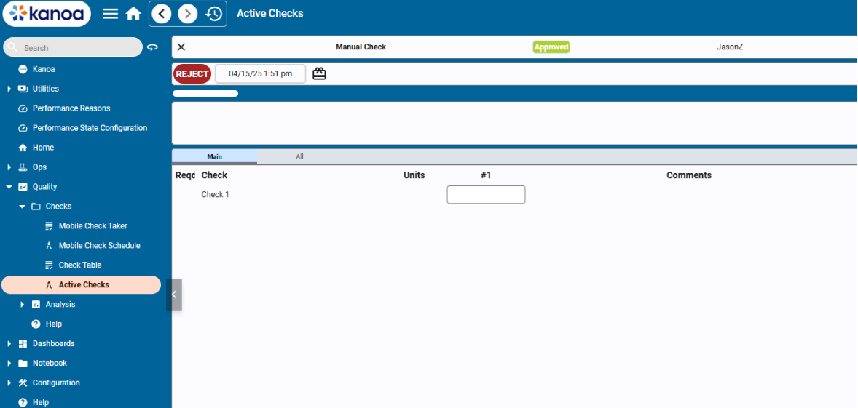
Task: Switch to the All tab
Action: click(299, 156)
